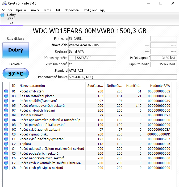179x187 pixels.
Task: Click status orb for attribute C8 zápisu sektorů
Action: click(x=6, y=168)
